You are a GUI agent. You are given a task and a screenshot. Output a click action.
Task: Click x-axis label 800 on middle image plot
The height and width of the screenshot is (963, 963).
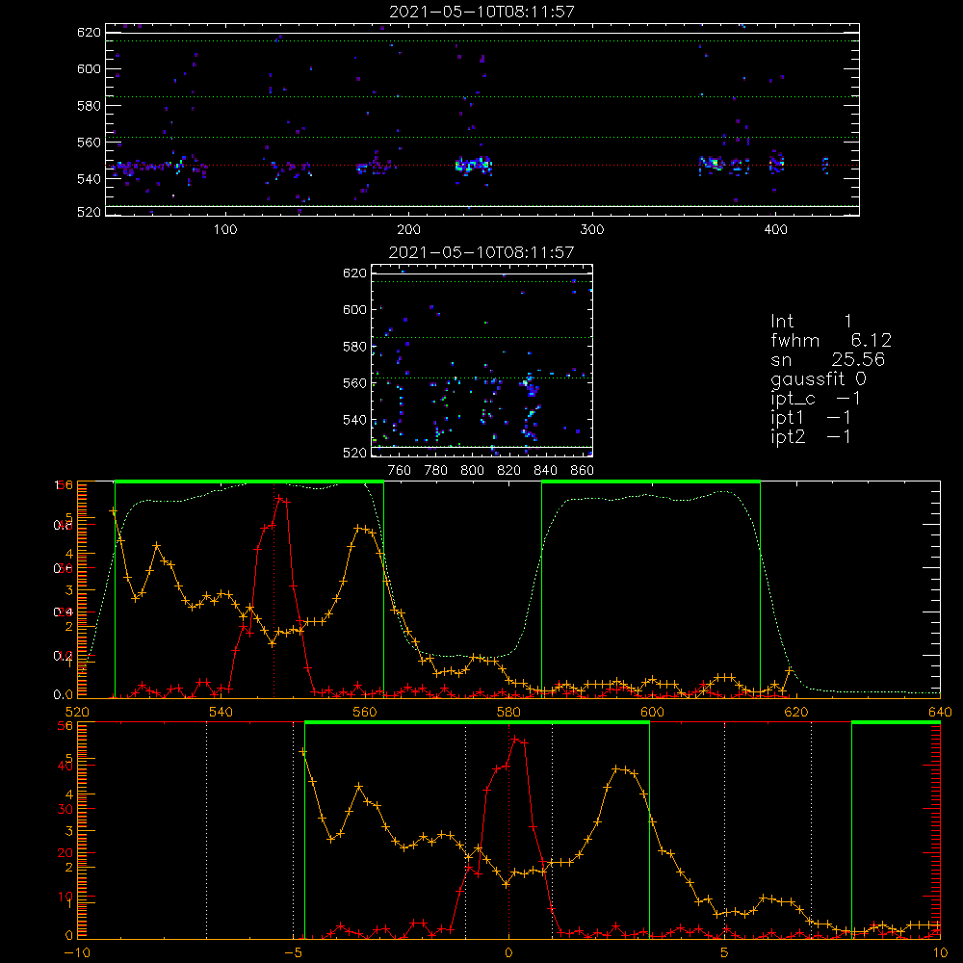[x=472, y=471]
